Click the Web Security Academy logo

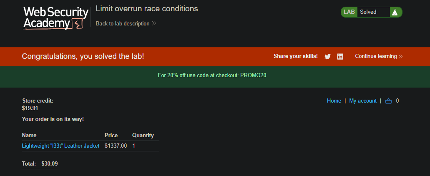tap(55, 18)
